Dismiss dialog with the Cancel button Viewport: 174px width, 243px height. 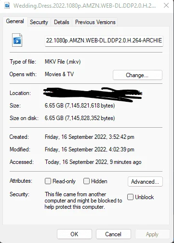tap(113, 234)
